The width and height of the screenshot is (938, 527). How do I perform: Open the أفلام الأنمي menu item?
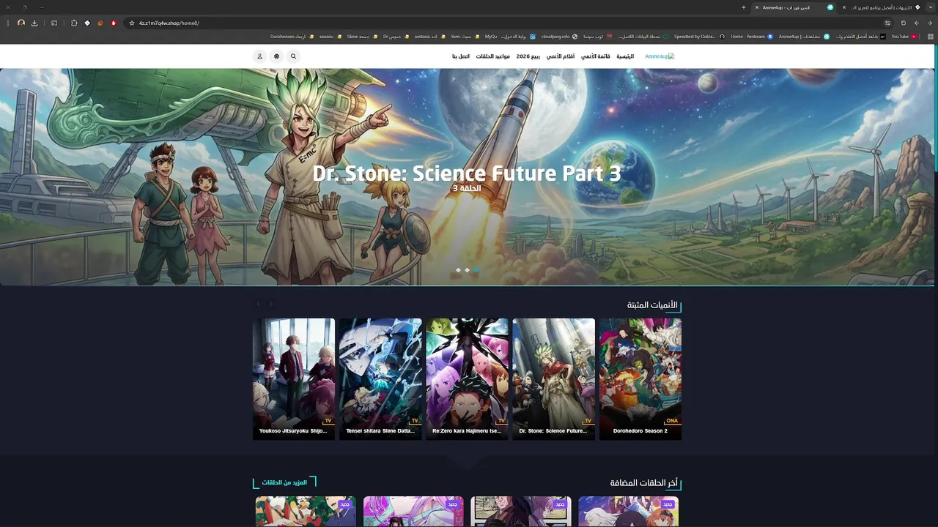pyautogui.click(x=561, y=56)
